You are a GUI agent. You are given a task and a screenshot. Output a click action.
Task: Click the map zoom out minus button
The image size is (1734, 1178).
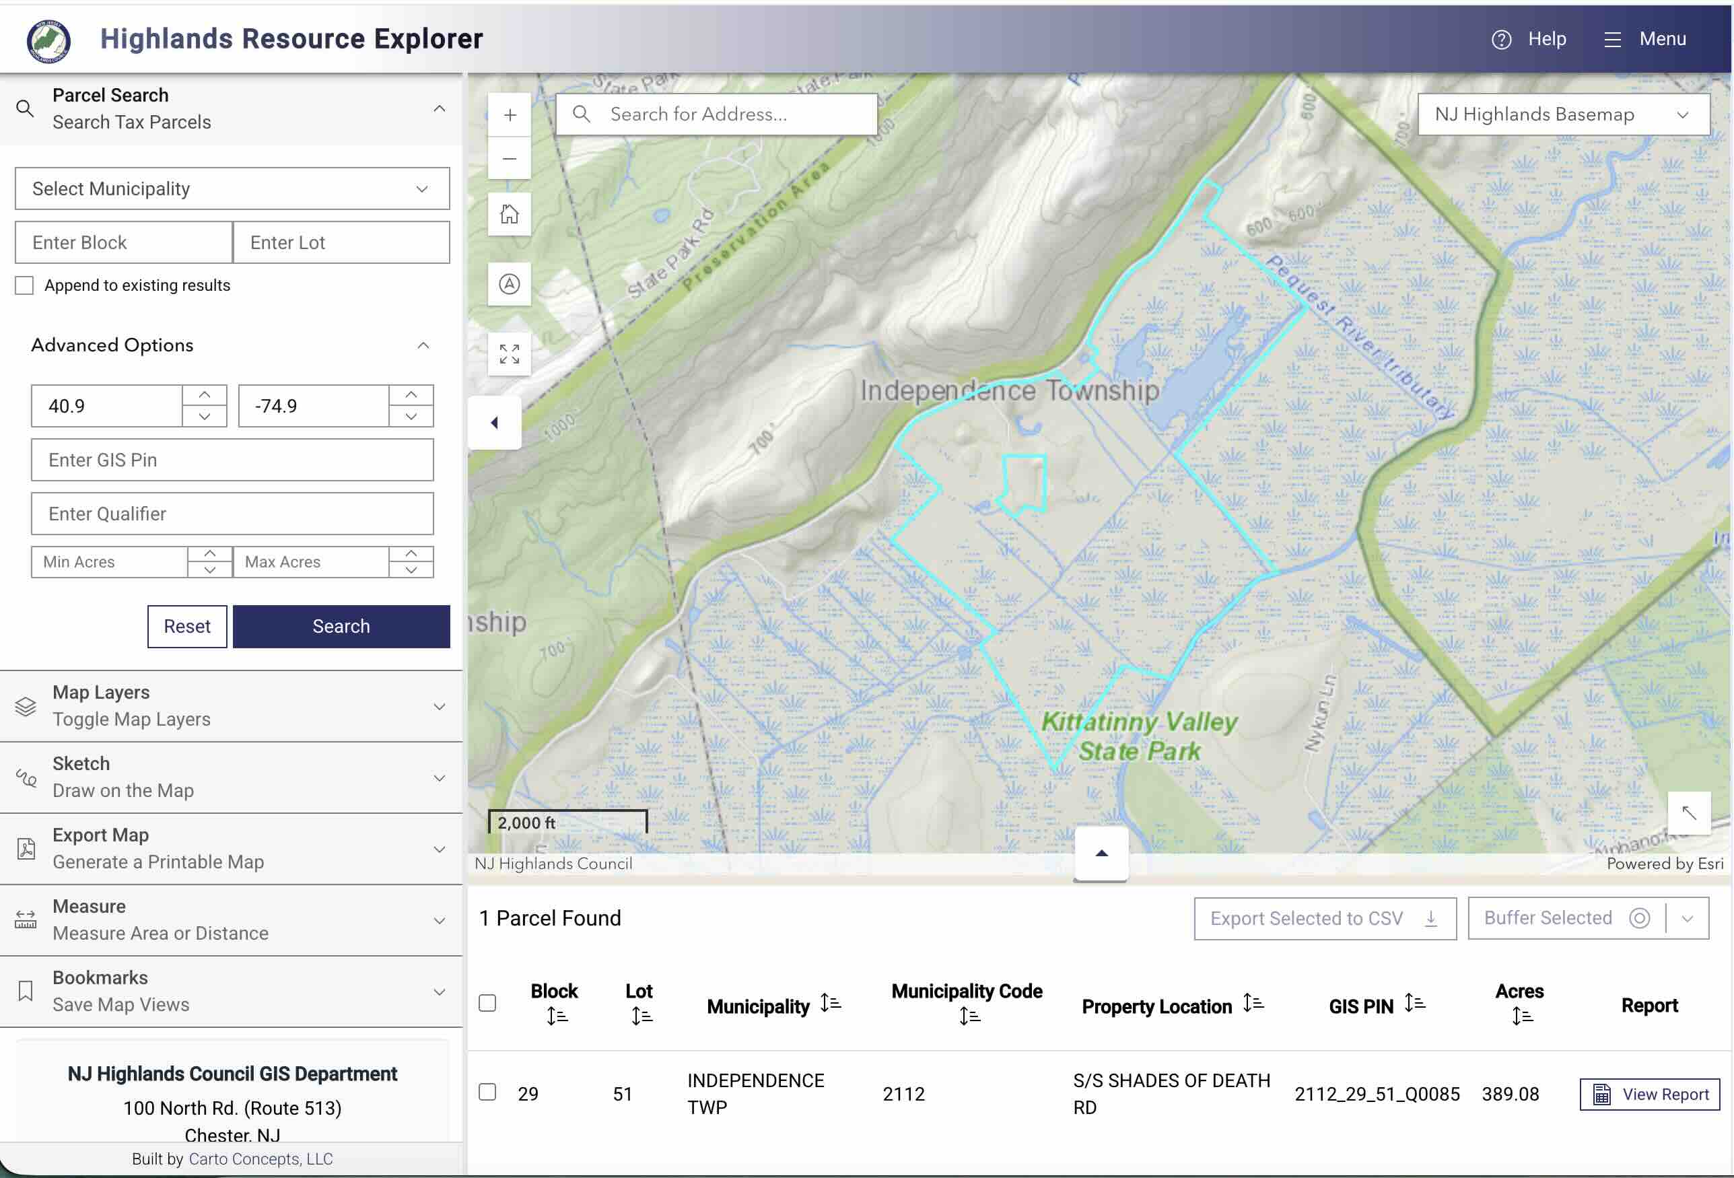(x=510, y=158)
